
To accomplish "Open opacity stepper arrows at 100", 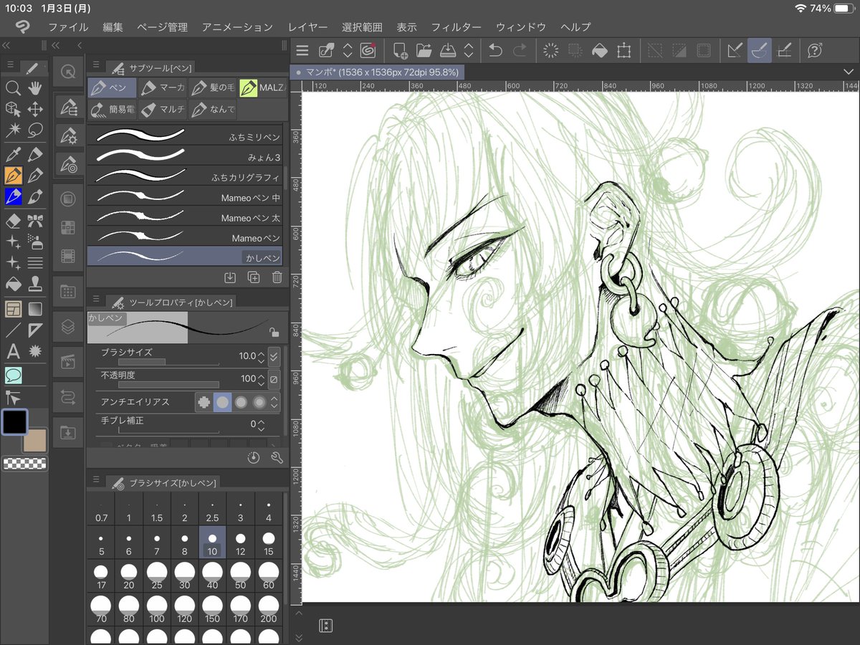I will [x=261, y=378].
